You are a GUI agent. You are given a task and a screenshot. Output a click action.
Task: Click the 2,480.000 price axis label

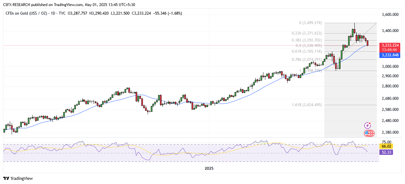(390, 121)
